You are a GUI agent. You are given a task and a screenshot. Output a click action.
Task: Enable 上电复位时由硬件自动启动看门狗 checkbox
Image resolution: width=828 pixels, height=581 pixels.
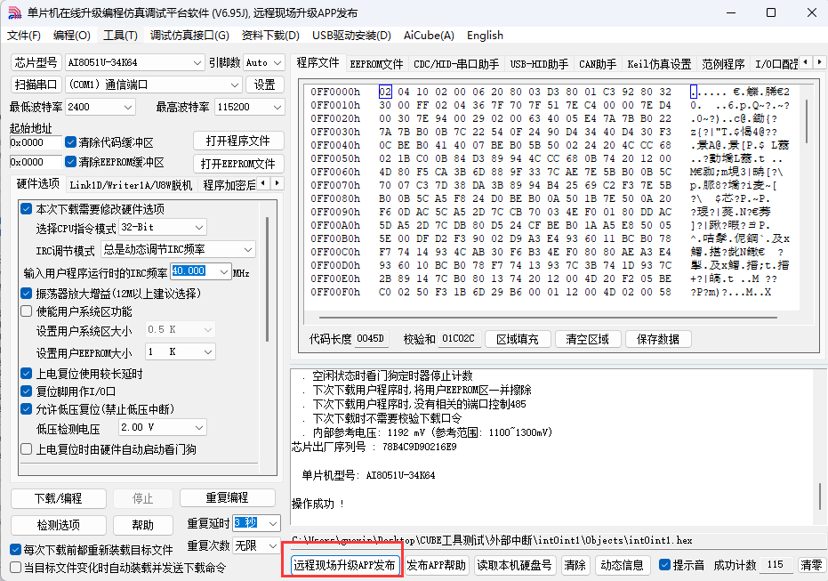(x=27, y=449)
